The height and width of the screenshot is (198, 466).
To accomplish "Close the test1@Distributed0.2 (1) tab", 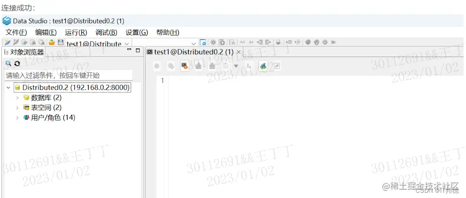I will (238, 52).
